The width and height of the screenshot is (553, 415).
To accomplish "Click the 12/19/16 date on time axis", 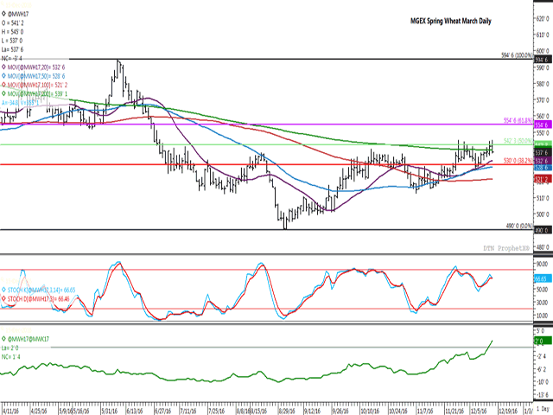I will tap(508, 412).
